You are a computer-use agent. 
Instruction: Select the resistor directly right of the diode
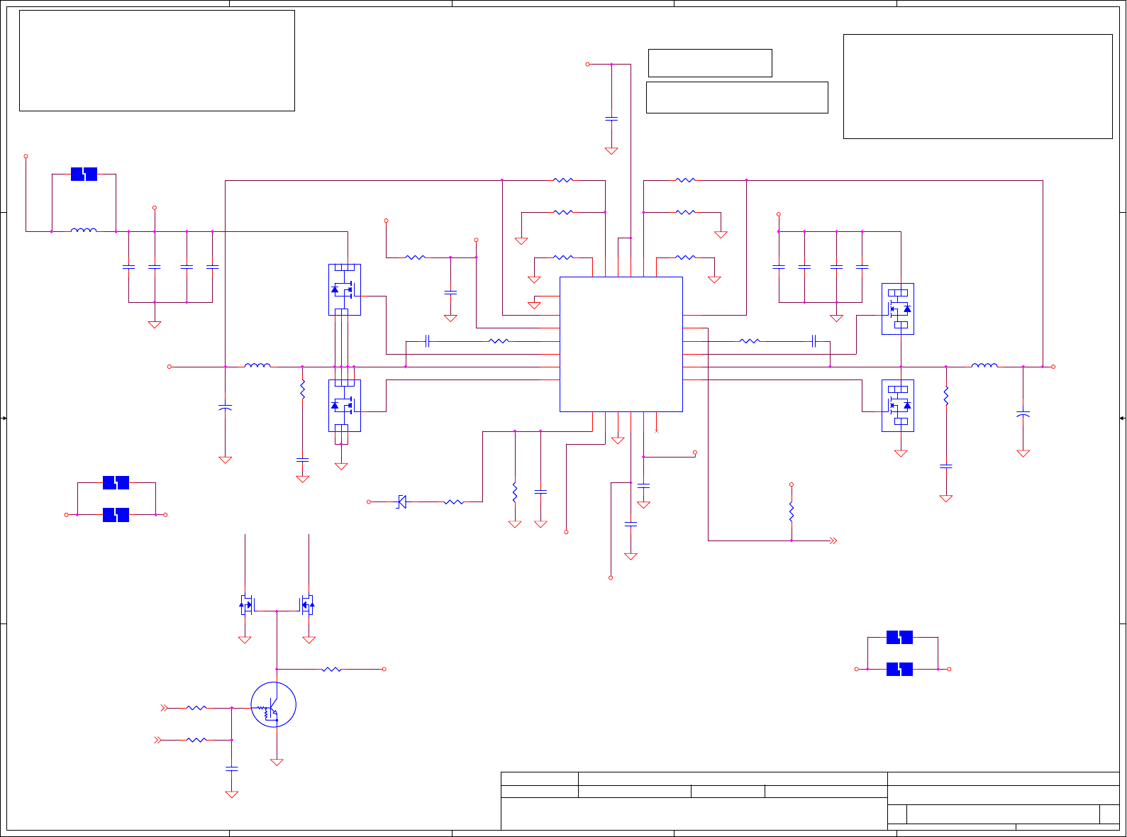[x=454, y=501]
